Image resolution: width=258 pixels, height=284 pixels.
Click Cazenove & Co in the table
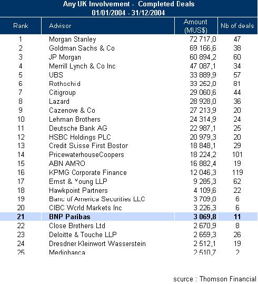click(x=72, y=110)
